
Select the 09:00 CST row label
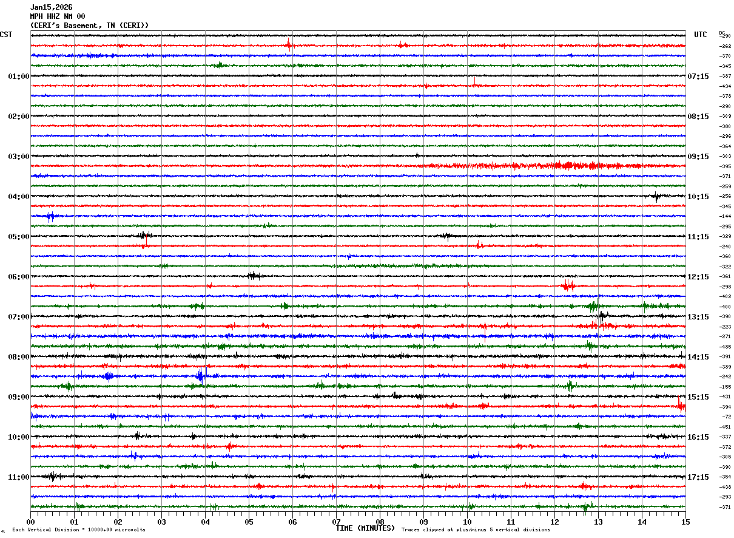click(x=19, y=397)
